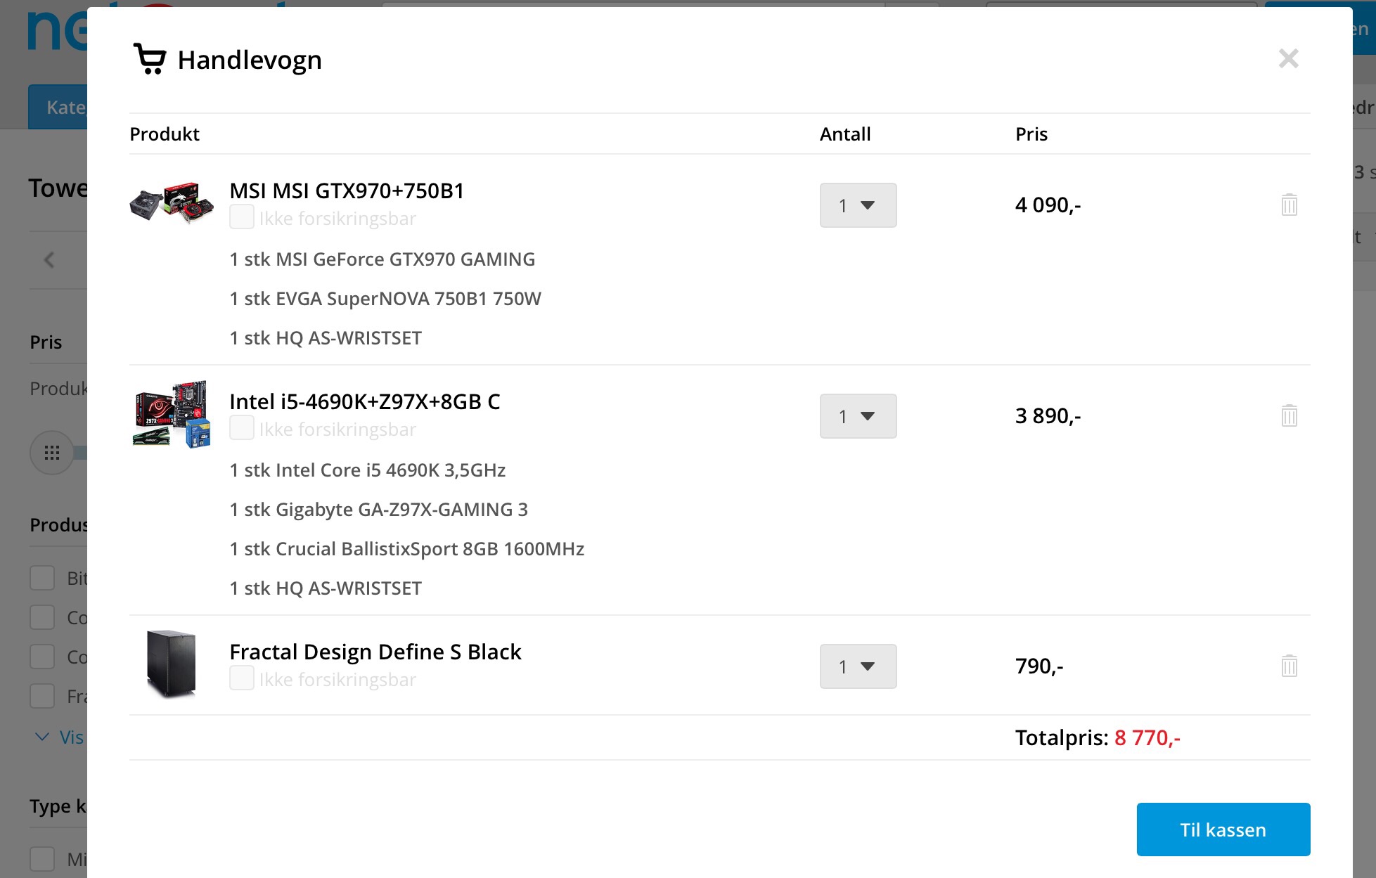Open Intel i5-4690K+Z97X+8GB C product title
The height and width of the screenshot is (878, 1376).
(365, 401)
